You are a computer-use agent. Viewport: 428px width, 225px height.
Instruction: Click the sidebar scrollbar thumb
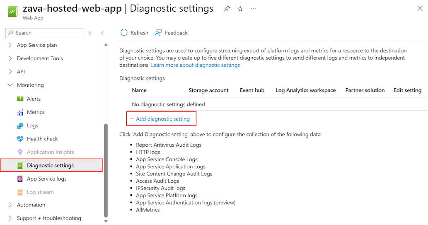106,170
